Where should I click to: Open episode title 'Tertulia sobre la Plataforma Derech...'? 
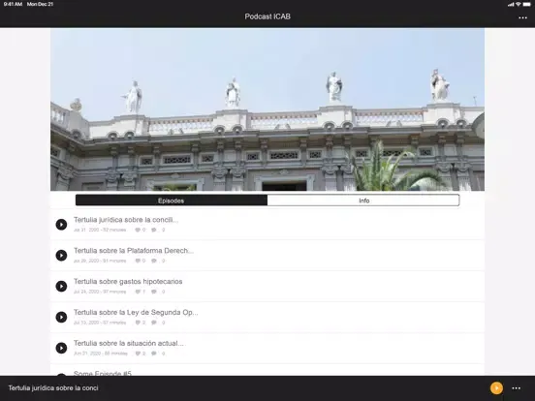(134, 251)
